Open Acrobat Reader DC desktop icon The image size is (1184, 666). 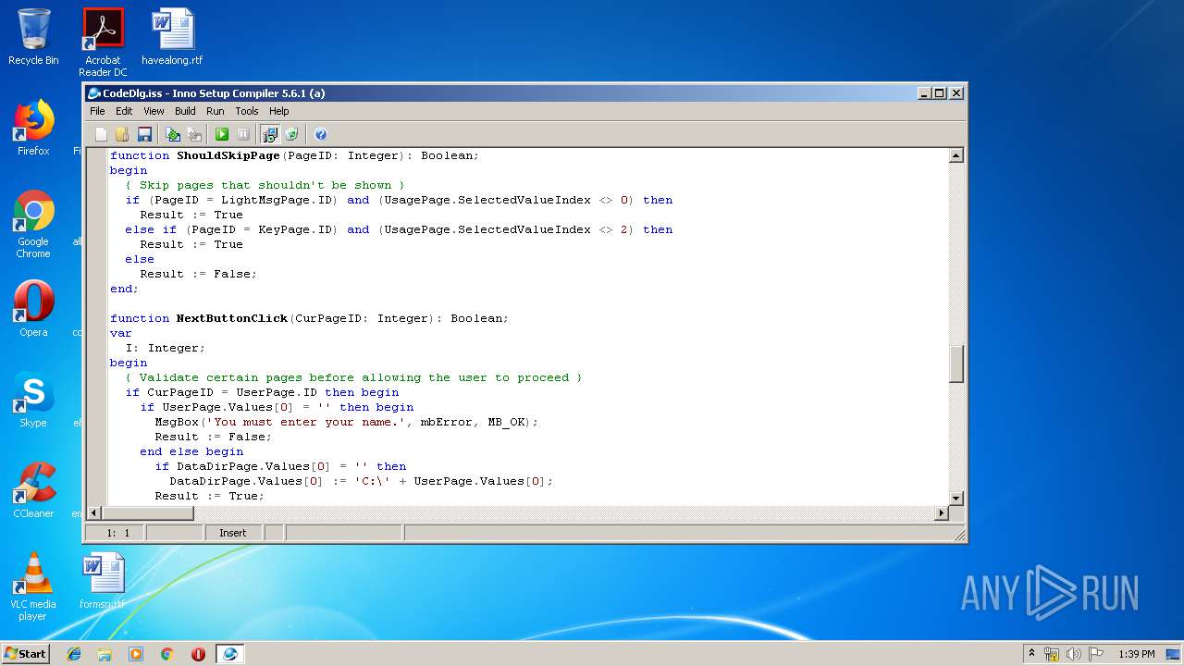pos(103,43)
